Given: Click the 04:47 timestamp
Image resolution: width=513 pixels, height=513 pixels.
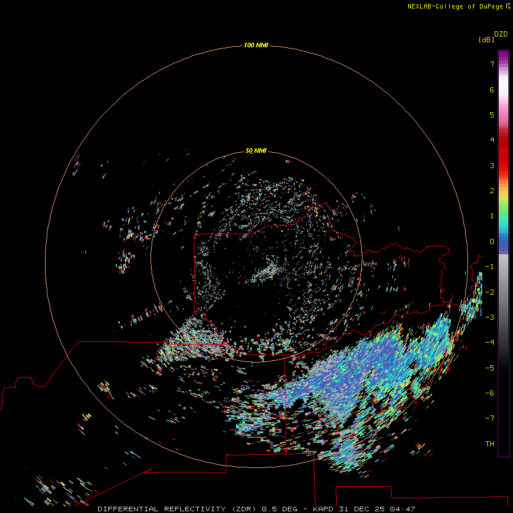Looking at the screenshot, I should 402,509.
